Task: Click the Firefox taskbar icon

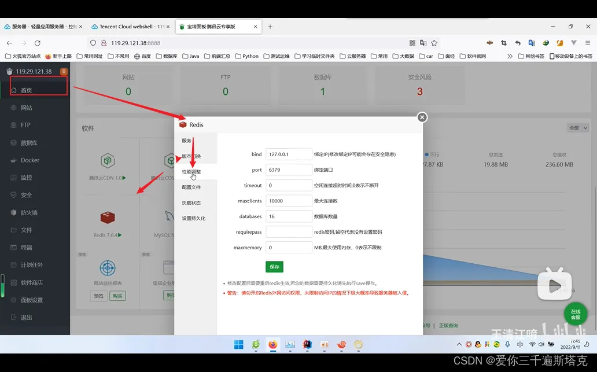Action: (x=272, y=345)
